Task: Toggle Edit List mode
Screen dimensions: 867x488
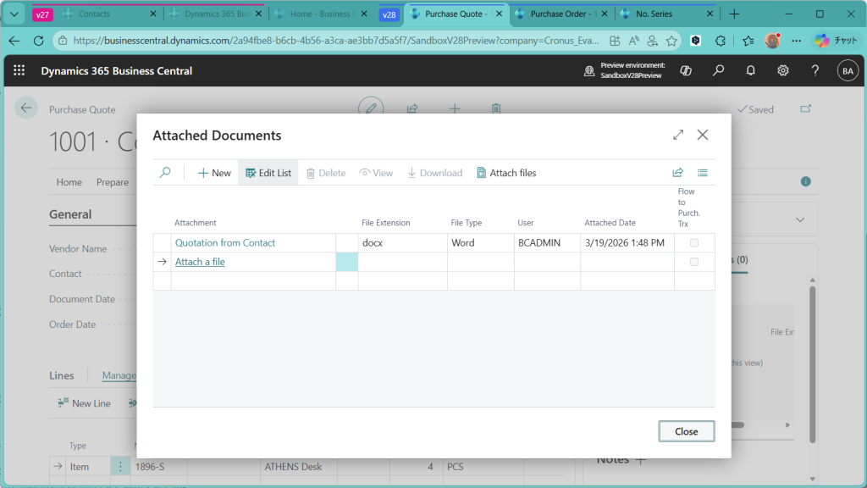Action: (x=268, y=173)
